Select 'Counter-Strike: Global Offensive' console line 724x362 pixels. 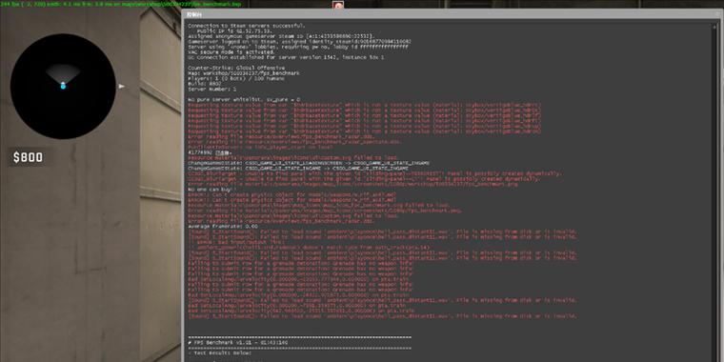click(236, 68)
